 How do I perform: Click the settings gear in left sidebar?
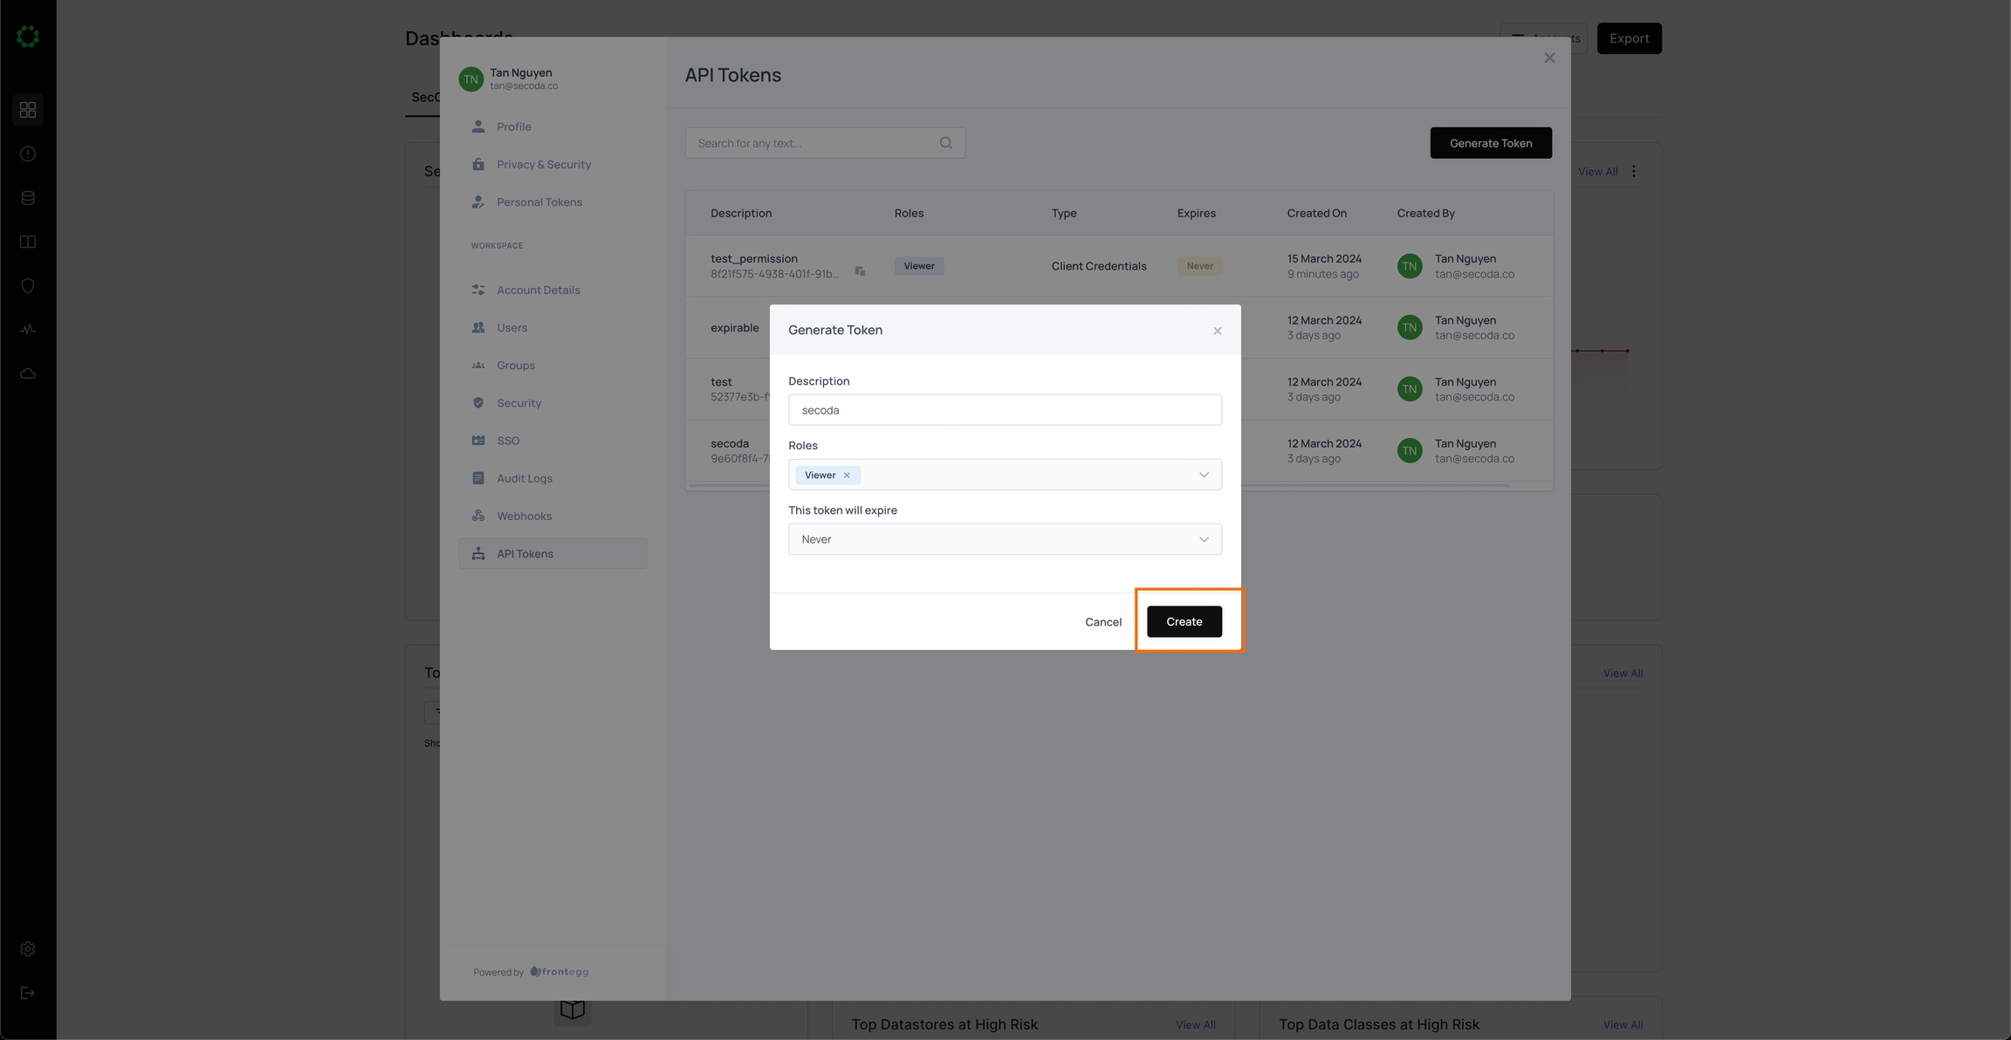tap(28, 948)
